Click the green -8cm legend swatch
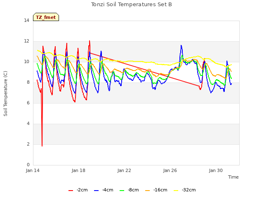The height and width of the screenshot is (198, 264). click(x=122, y=191)
